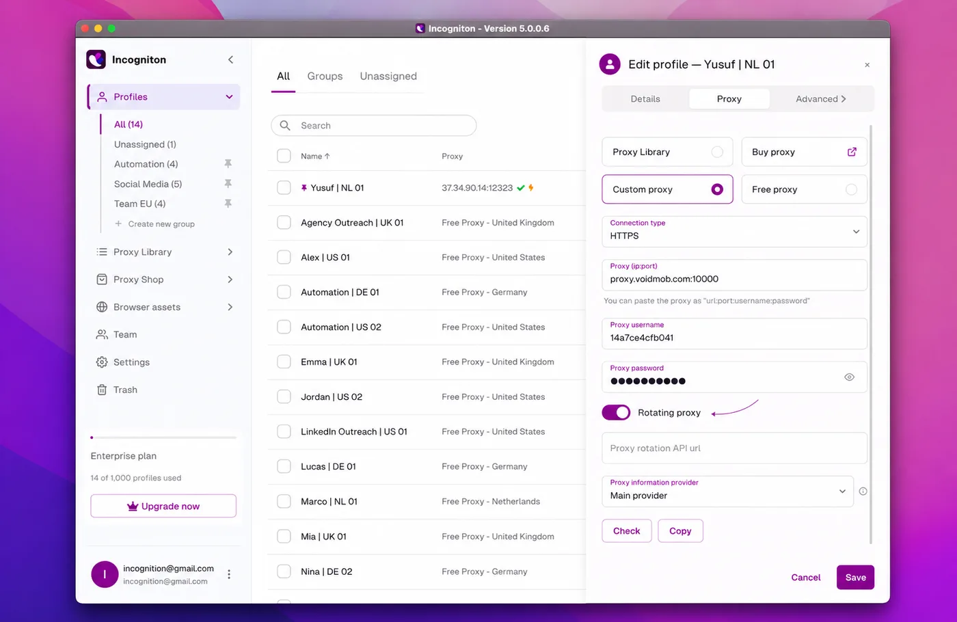This screenshot has height=622, width=957.
Task: Check the box for Marco | NL 01
Action: tap(284, 501)
